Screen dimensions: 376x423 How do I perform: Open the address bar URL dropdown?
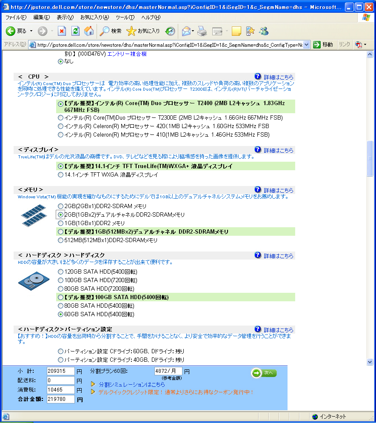click(306, 45)
